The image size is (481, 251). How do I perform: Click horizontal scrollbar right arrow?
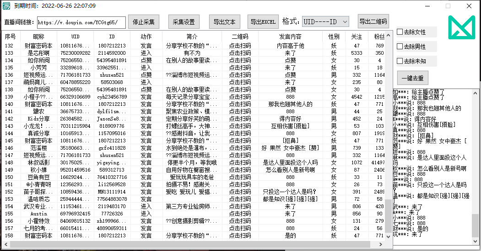click(381, 244)
